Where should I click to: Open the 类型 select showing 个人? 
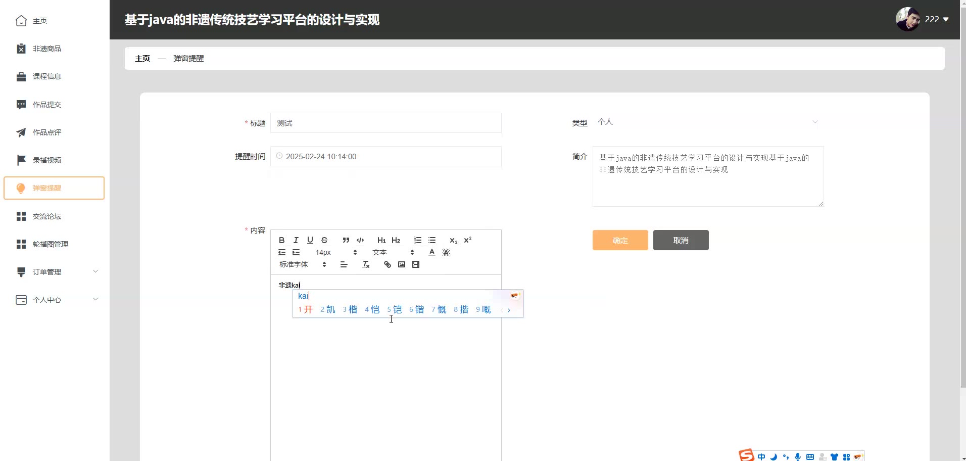point(707,122)
